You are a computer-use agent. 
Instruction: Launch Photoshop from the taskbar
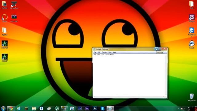(x=80, y=109)
